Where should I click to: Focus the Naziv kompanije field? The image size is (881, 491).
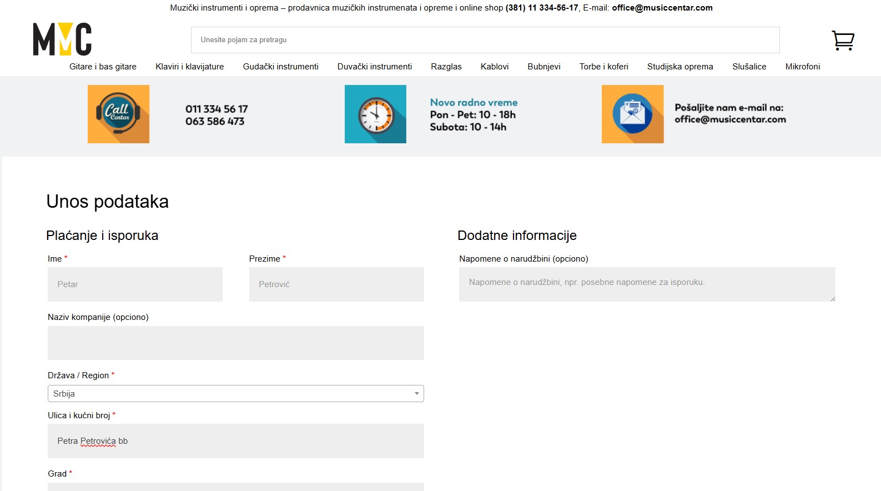pos(235,343)
